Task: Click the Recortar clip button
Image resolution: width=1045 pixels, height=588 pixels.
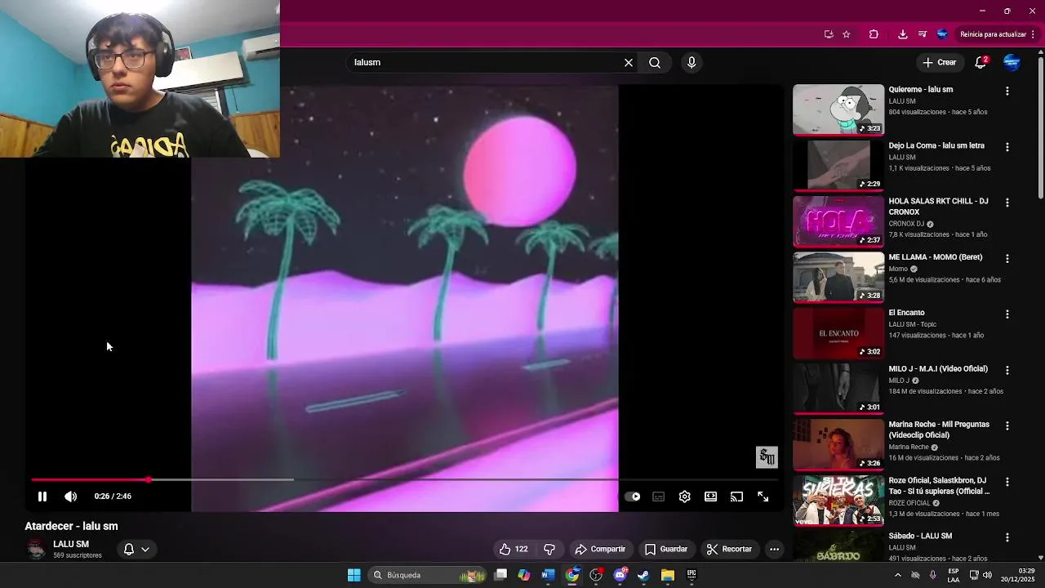Action: coord(729,549)
